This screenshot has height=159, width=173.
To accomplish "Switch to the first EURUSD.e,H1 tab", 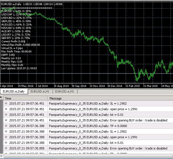I will click(40, 92).
